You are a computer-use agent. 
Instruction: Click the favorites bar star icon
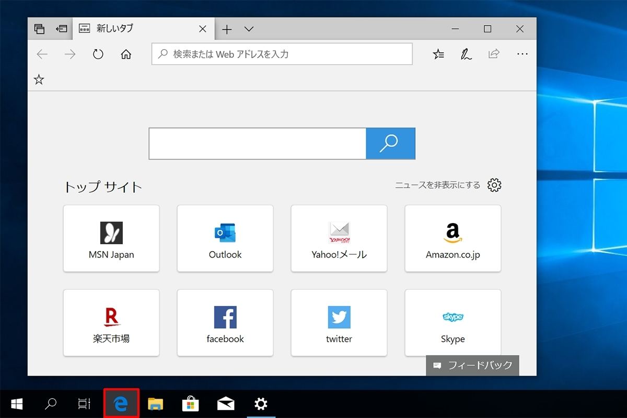pos(39,79)
